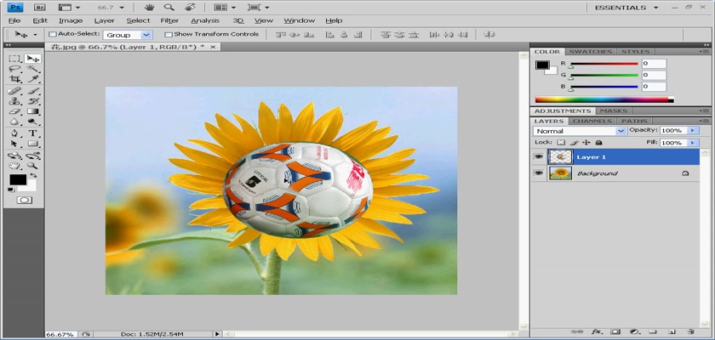Launch Bridge from the application bar
715x340 pixels.
click(40, 8)
